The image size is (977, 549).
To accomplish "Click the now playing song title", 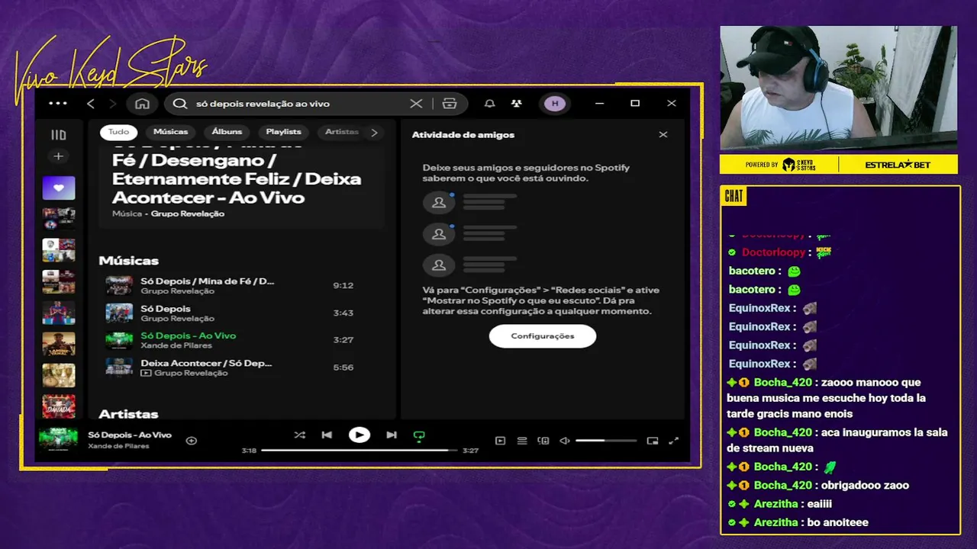I will (130, 435).
